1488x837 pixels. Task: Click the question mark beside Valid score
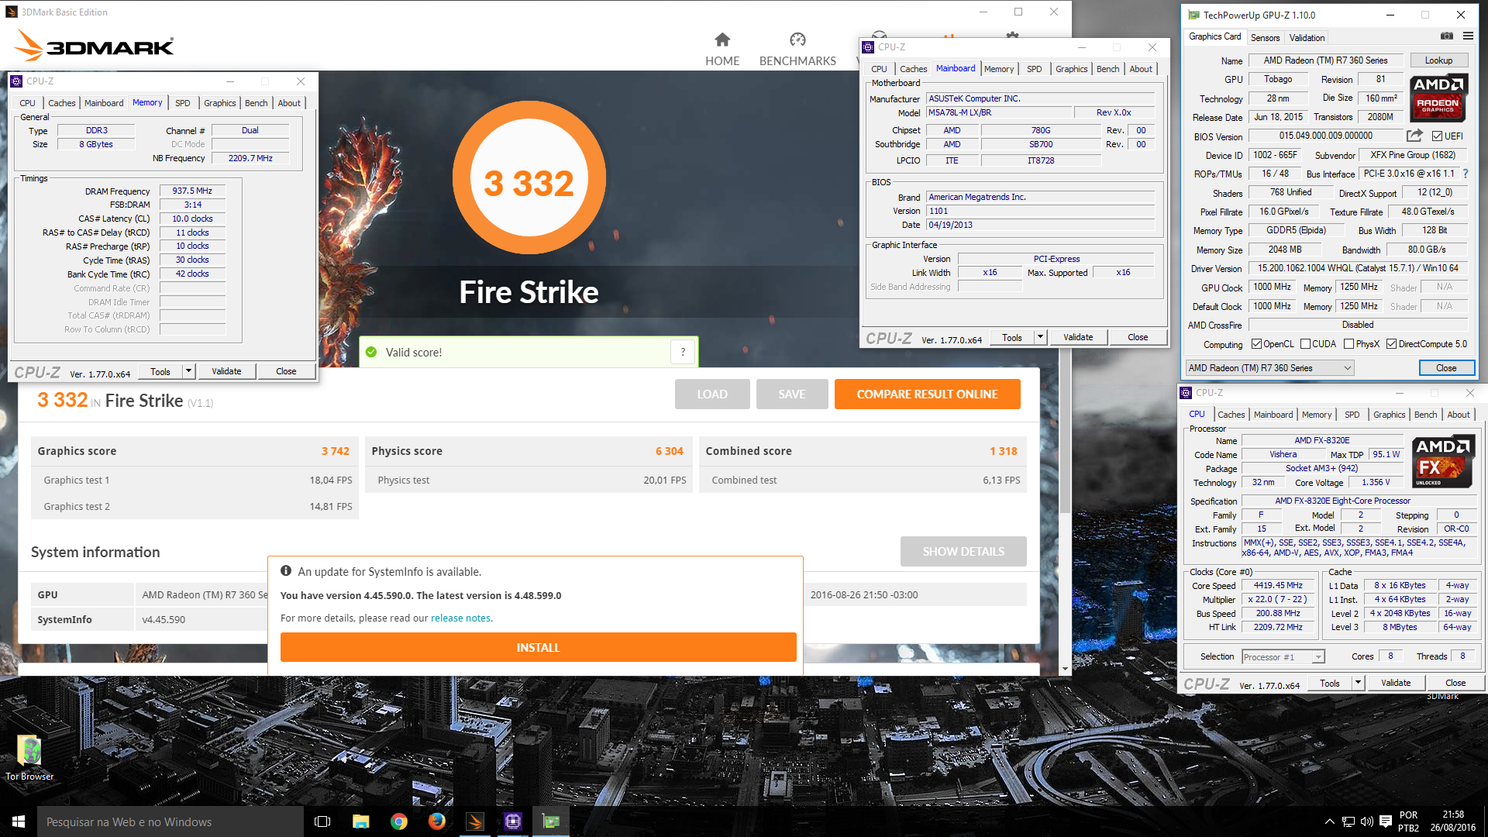point(683,352)
